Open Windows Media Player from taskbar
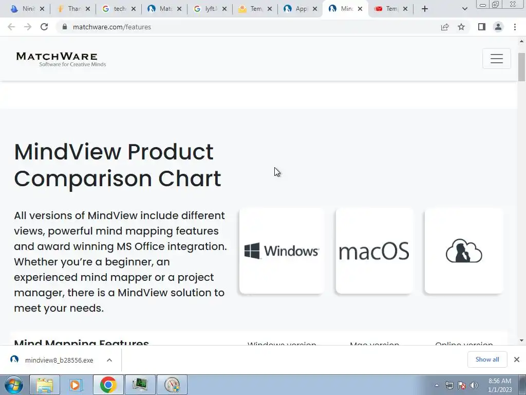Screen dimensions: 526x395 76,385
